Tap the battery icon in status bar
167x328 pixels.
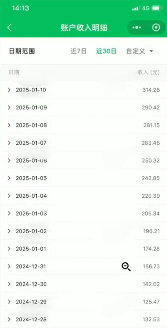pos(157,8)
